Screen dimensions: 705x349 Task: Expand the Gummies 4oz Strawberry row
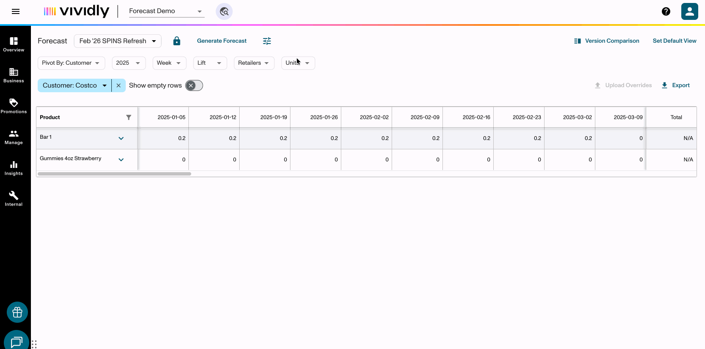pyautogui.click(x=121, y=160)
